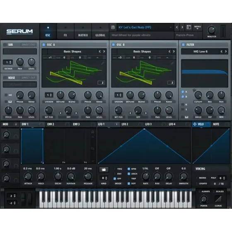Click the VELO drag-source cross icon

pos(195,124)
